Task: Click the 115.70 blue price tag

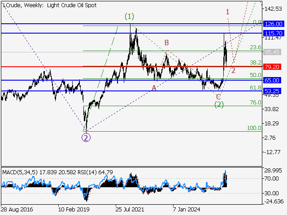Action: tap(273, 34)
